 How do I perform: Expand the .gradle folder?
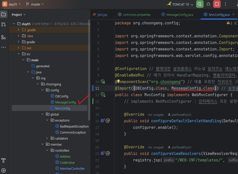click(x=19, y=30)
